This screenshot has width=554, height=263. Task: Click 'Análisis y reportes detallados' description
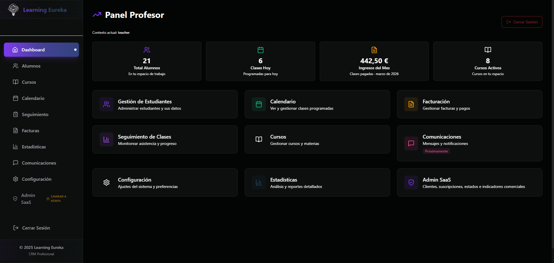click(x=296, y=186)
